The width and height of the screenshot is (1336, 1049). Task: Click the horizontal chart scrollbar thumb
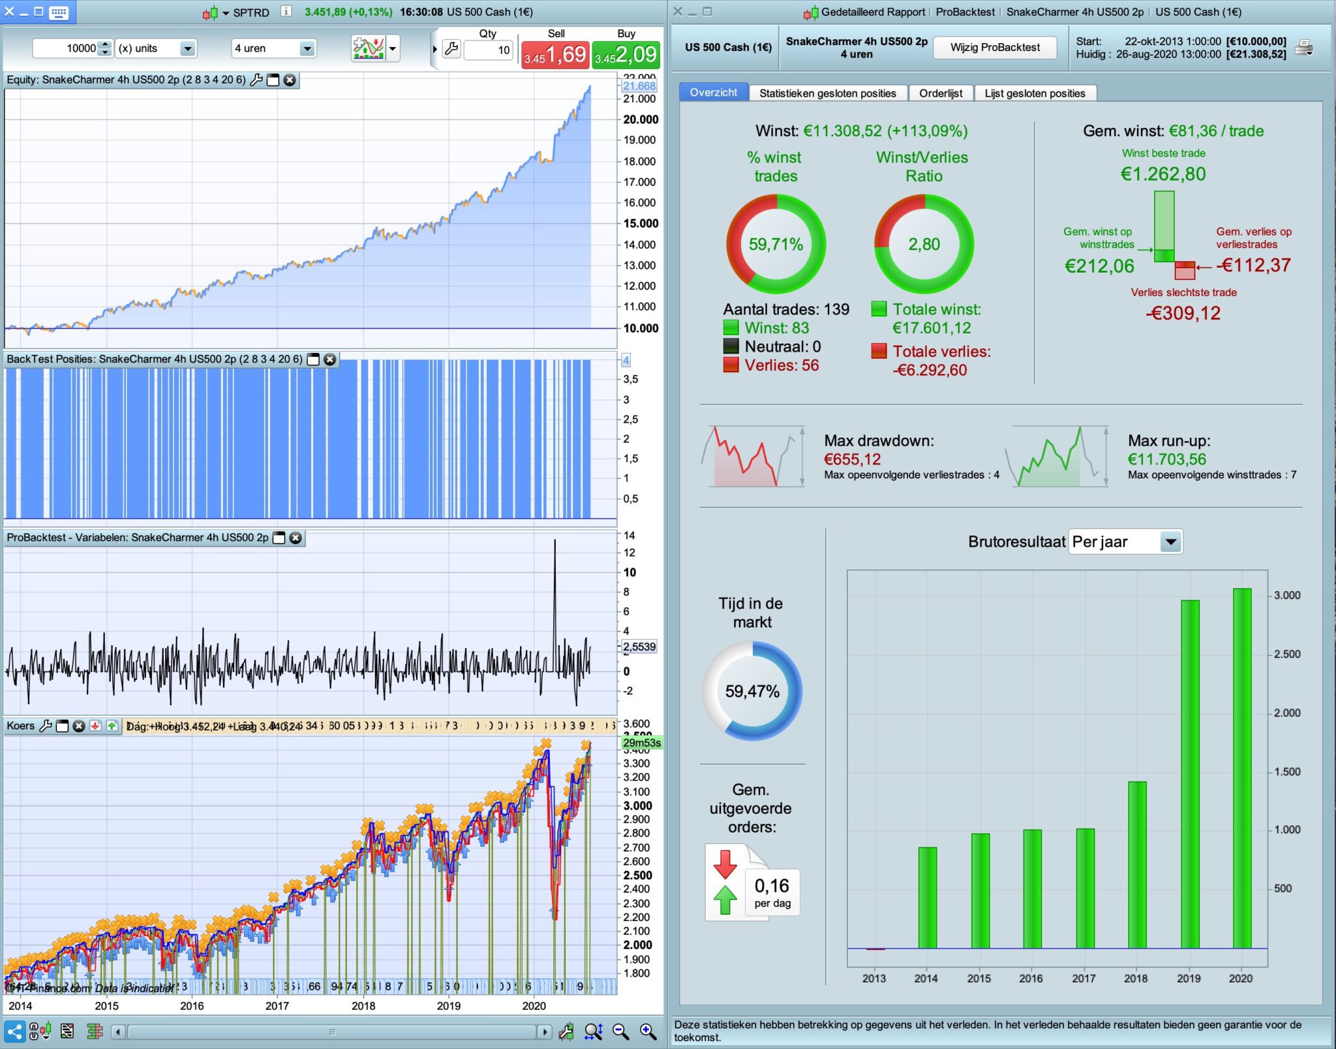coord(332,1032)
